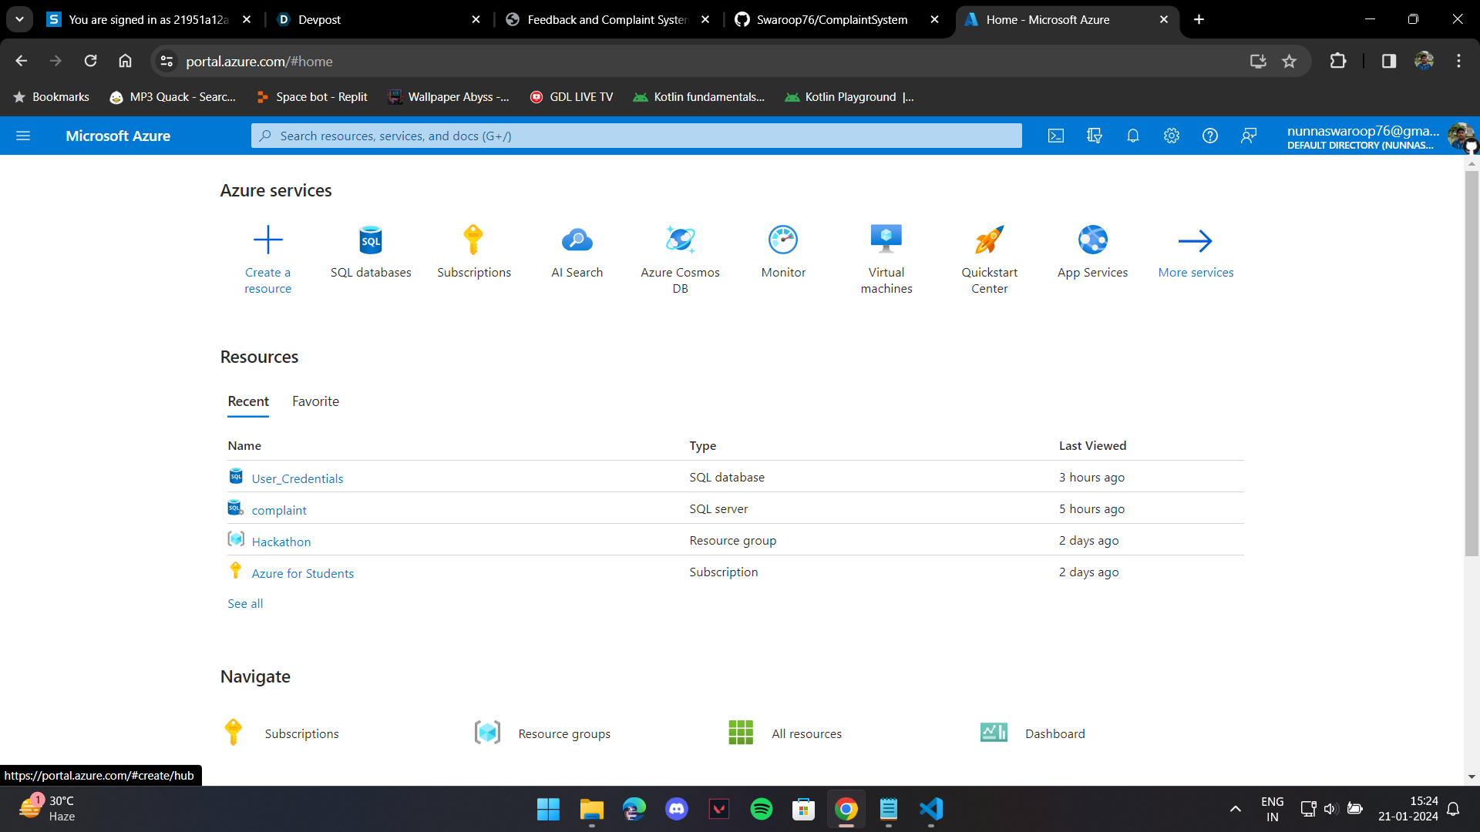Switch to the Favorite resources tab
This screenshot has width=1480, height=832.
[x=315, y=401]
